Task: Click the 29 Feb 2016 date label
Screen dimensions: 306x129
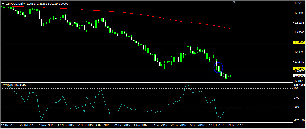Action: 235,125
